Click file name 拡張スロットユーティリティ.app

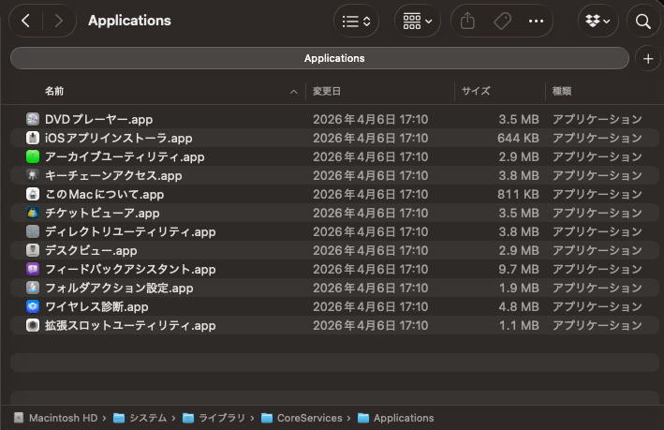(130, 325)
